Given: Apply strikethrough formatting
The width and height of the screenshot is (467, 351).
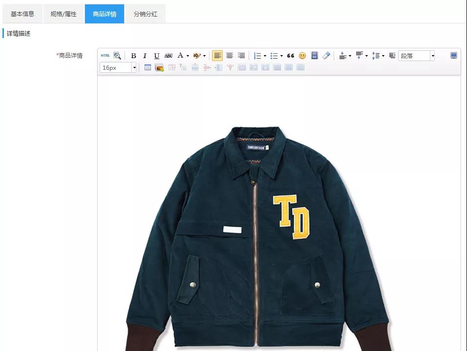Looking at the screenshot, I should coord(169,56).
